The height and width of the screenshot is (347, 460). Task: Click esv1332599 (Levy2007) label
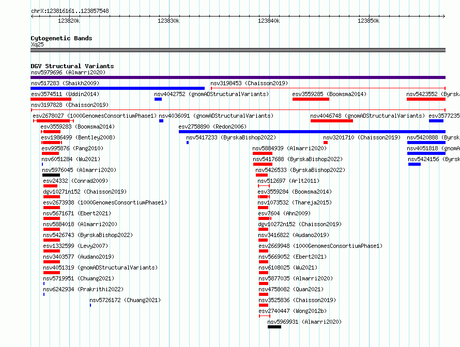(x=75, y=246)
